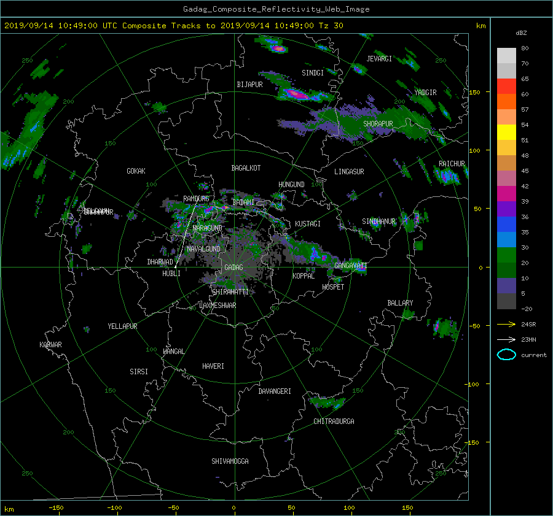Click the RAMDURG city label
Image resolution: width=553 pixels, height=516 pixels.
(196, 199)
